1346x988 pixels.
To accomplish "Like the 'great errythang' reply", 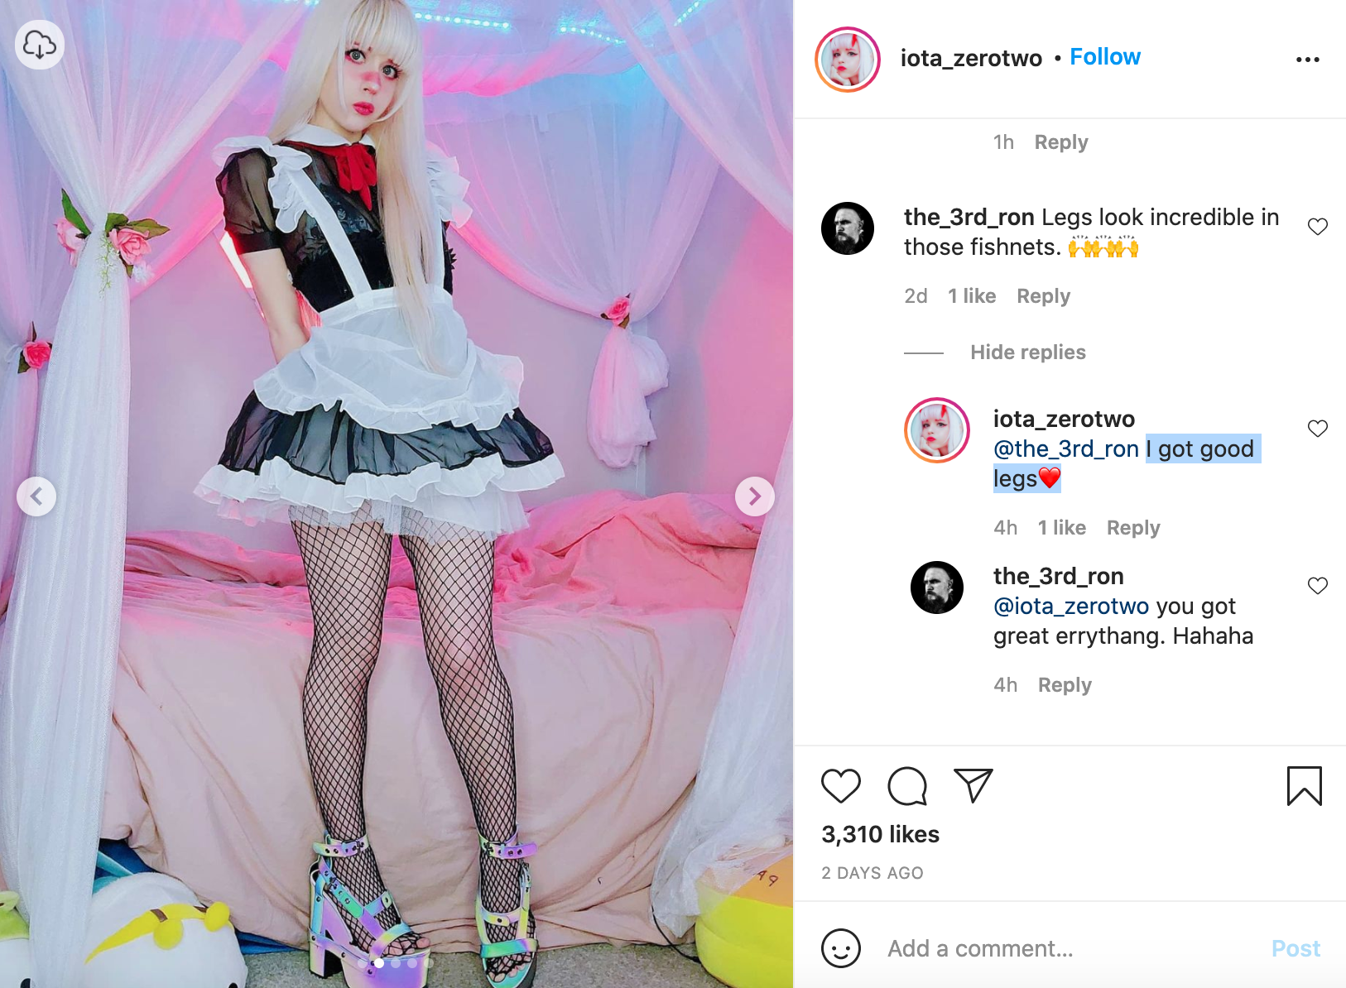I will pyautogui.click(x=1318, y=586).
